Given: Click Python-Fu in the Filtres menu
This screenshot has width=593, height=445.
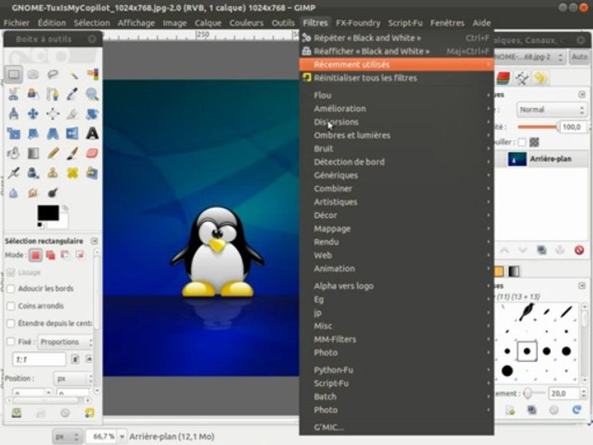Looking at the screenshot, I should coord(397,370).
